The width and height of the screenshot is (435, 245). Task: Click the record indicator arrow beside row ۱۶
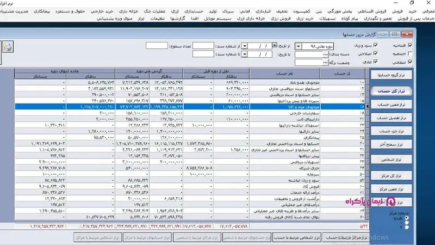[x=368, y=107]
